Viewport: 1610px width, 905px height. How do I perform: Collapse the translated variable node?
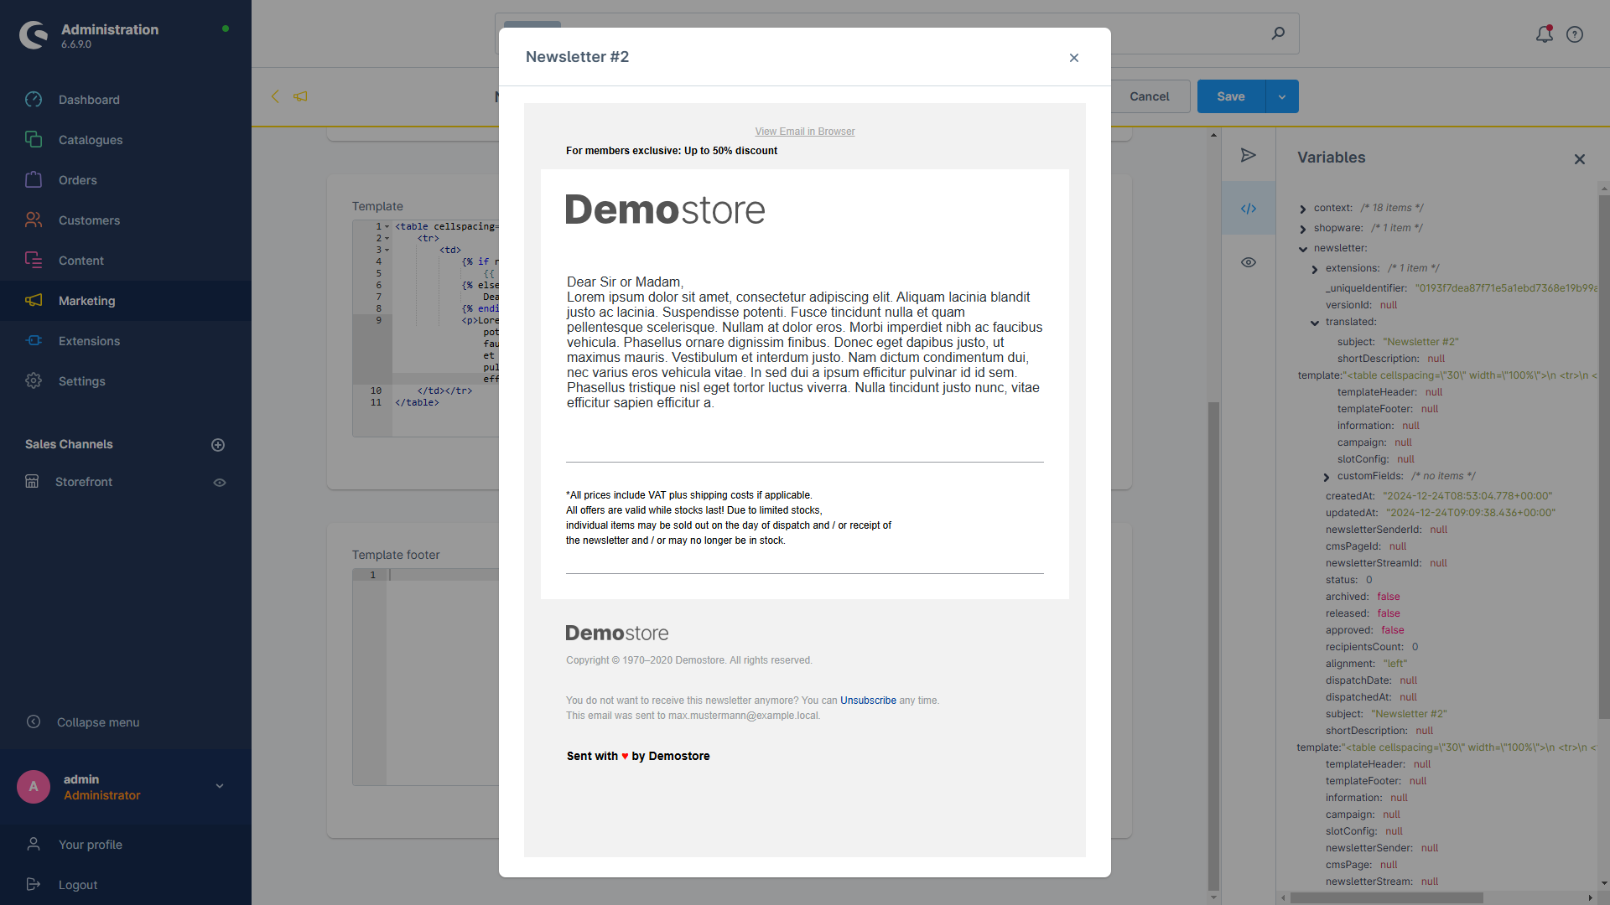1315,323
